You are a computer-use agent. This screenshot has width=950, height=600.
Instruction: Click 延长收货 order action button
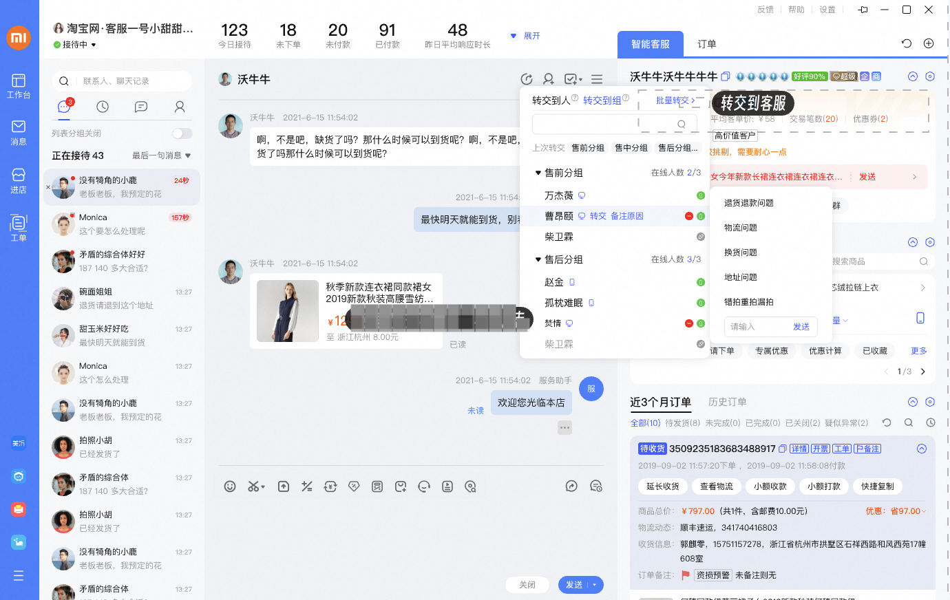tap(663, 486)
